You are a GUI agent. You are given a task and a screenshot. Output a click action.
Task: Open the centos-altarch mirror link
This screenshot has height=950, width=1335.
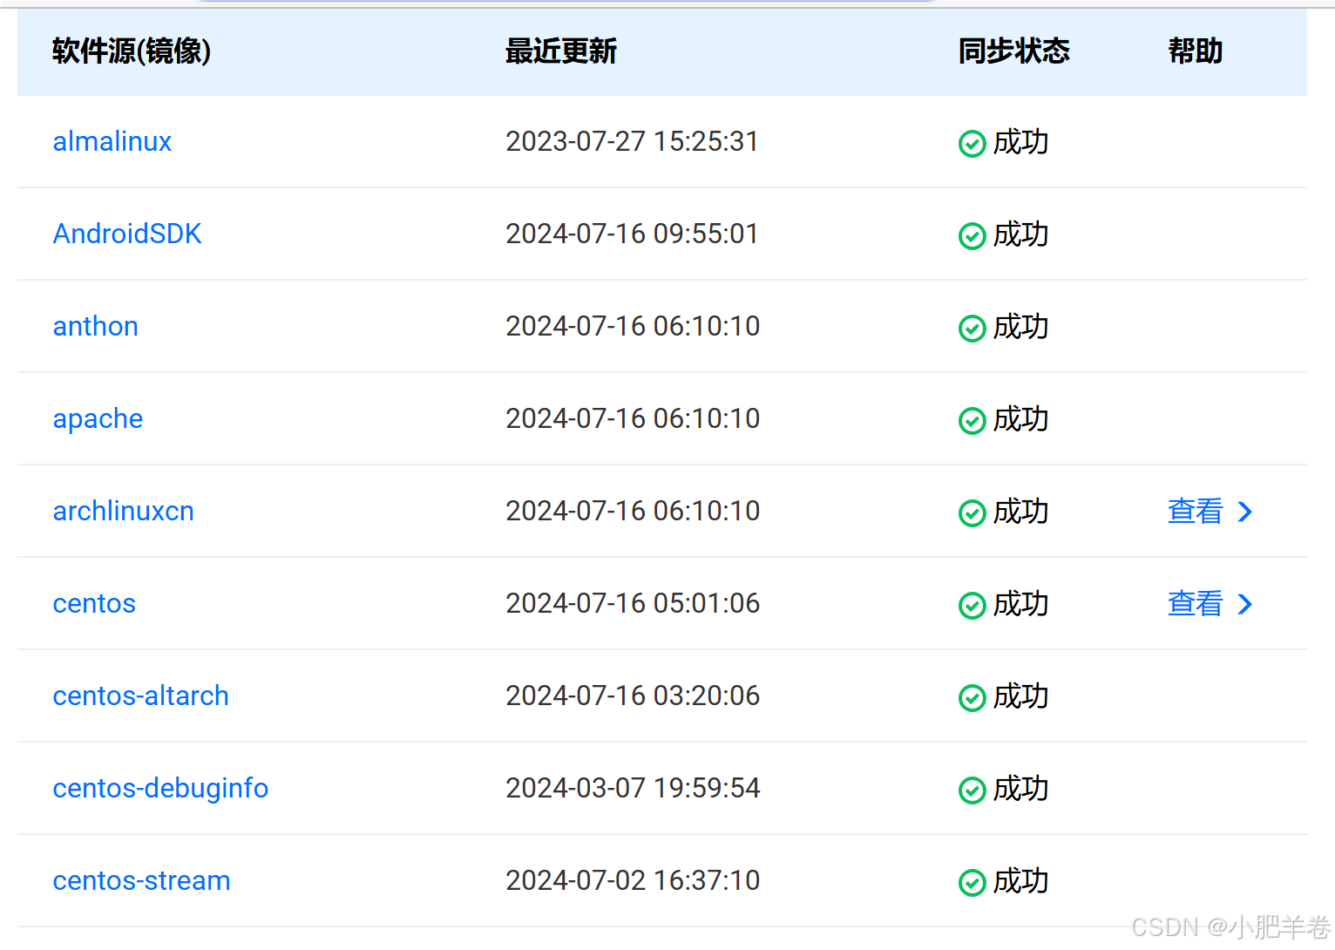coord(140,696)
